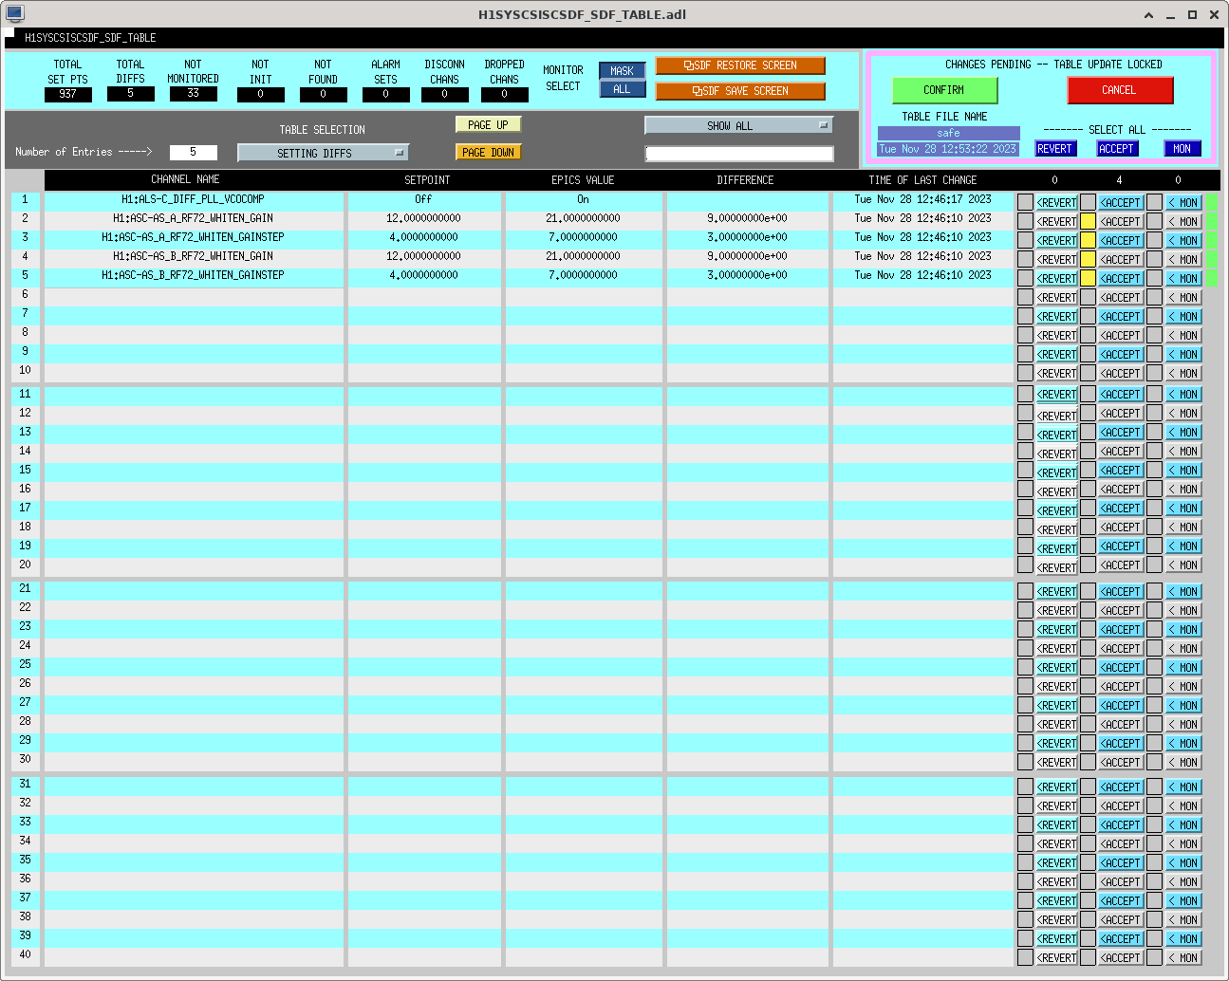Click the 12:46:17 last change time in row 1
Viewport: 1229px width, 981px height.
(x=922, y=199)
